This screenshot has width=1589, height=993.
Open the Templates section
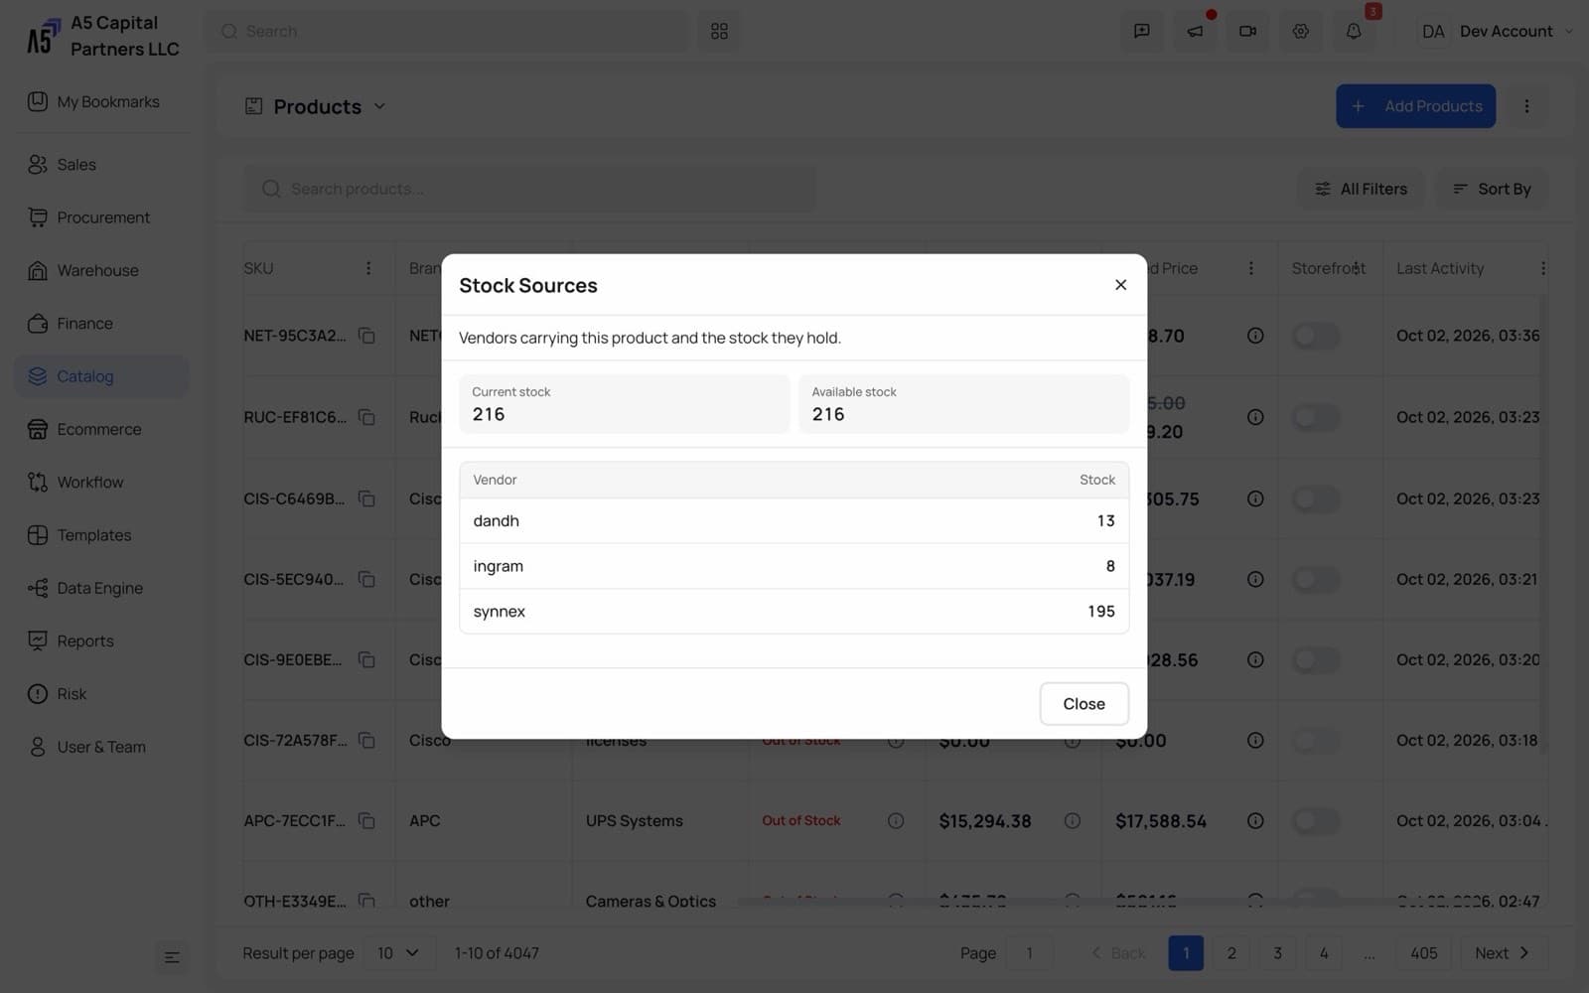pos(101,535)
